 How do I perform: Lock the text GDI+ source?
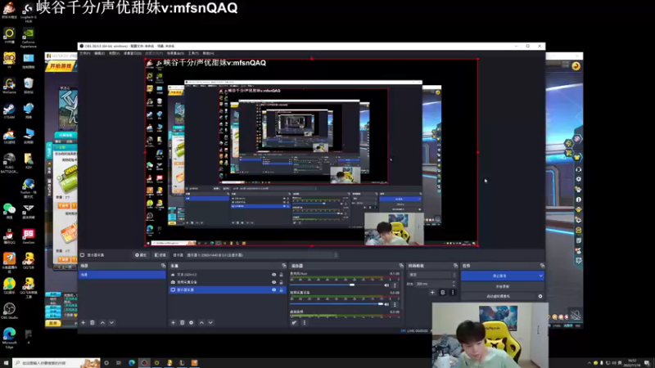281,275
